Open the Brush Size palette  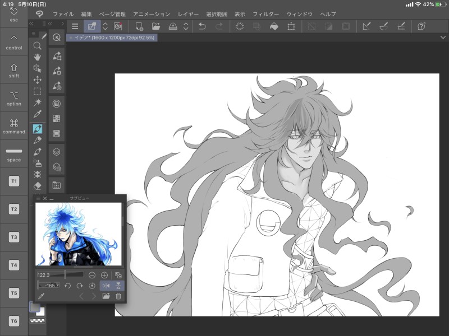click(x=57, y=86)
